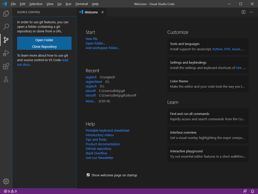Image resolution: width=258 pixels, height=194 pixels.
Task: Open the notifications bell icon
Action: coord(252,191)
